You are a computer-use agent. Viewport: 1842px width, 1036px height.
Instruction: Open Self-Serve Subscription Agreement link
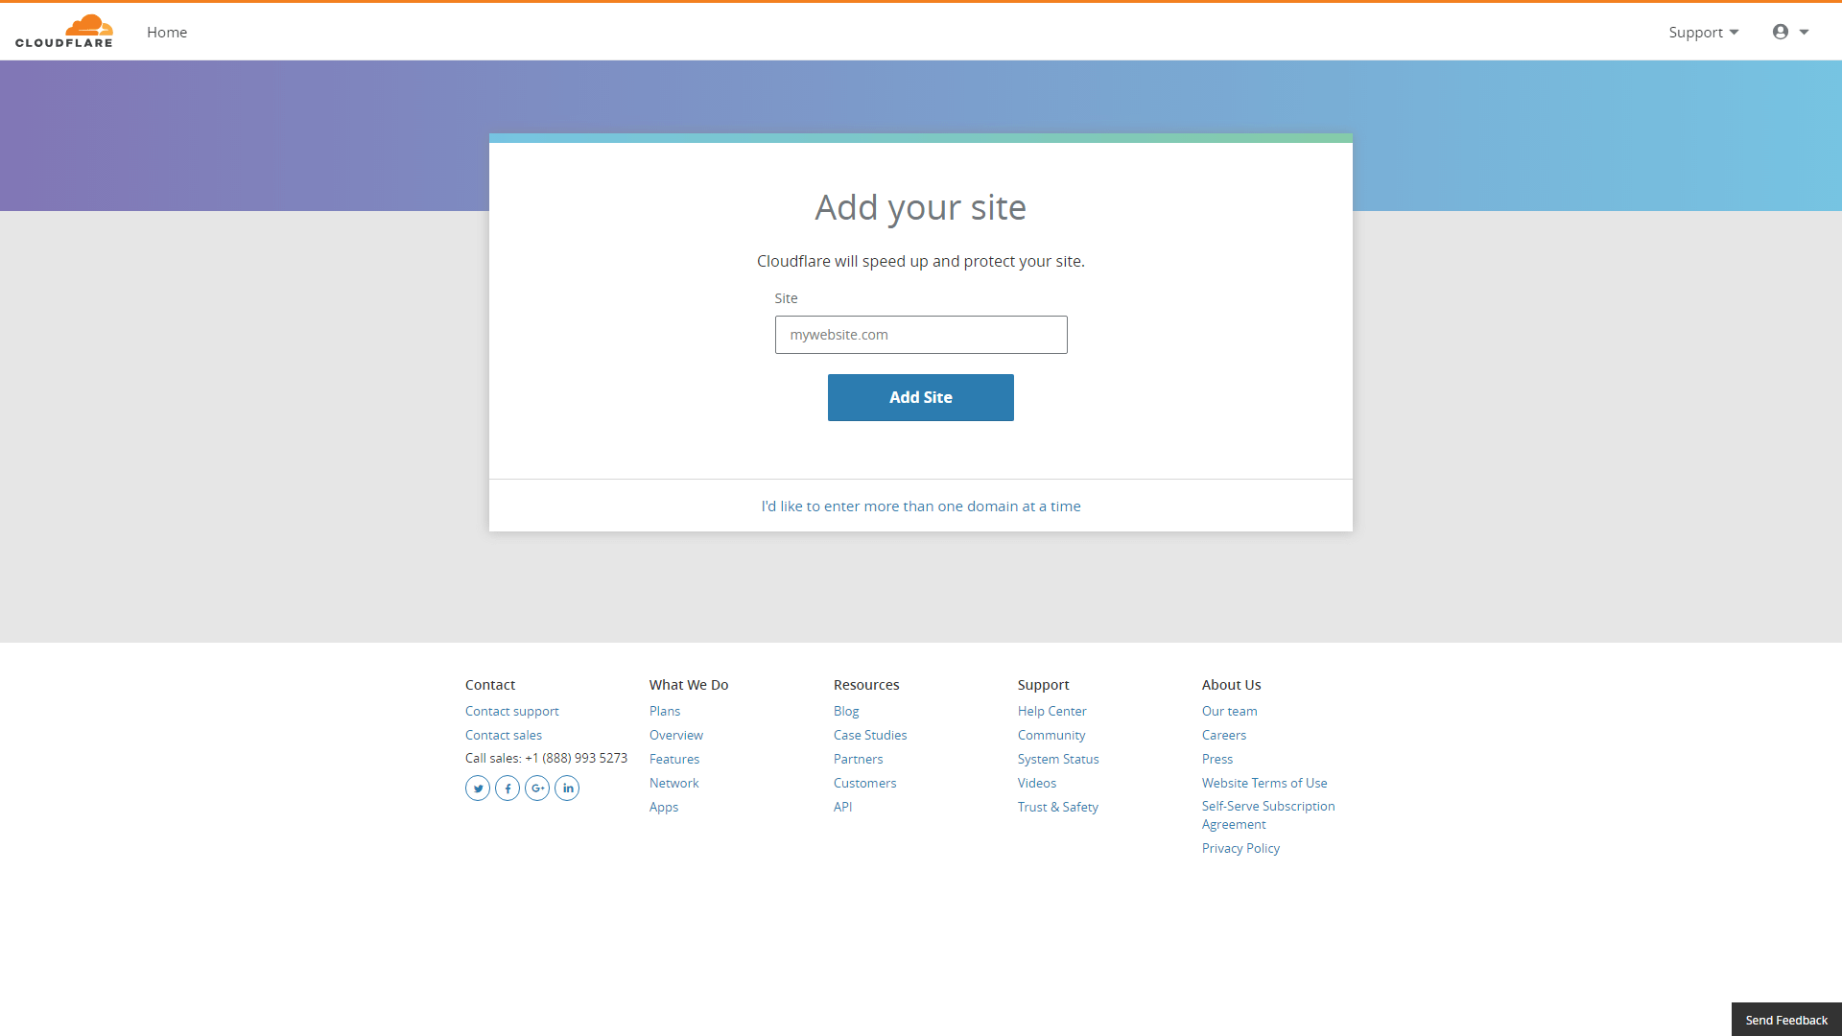click(1268, 815)
